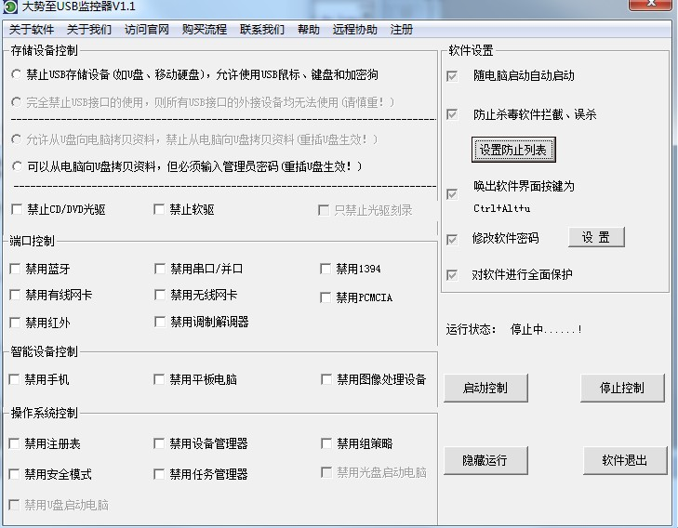The height and width of the screenshot is (528, 678).
Task: Open the 远程协助 menu
Action: click(355, 30)
